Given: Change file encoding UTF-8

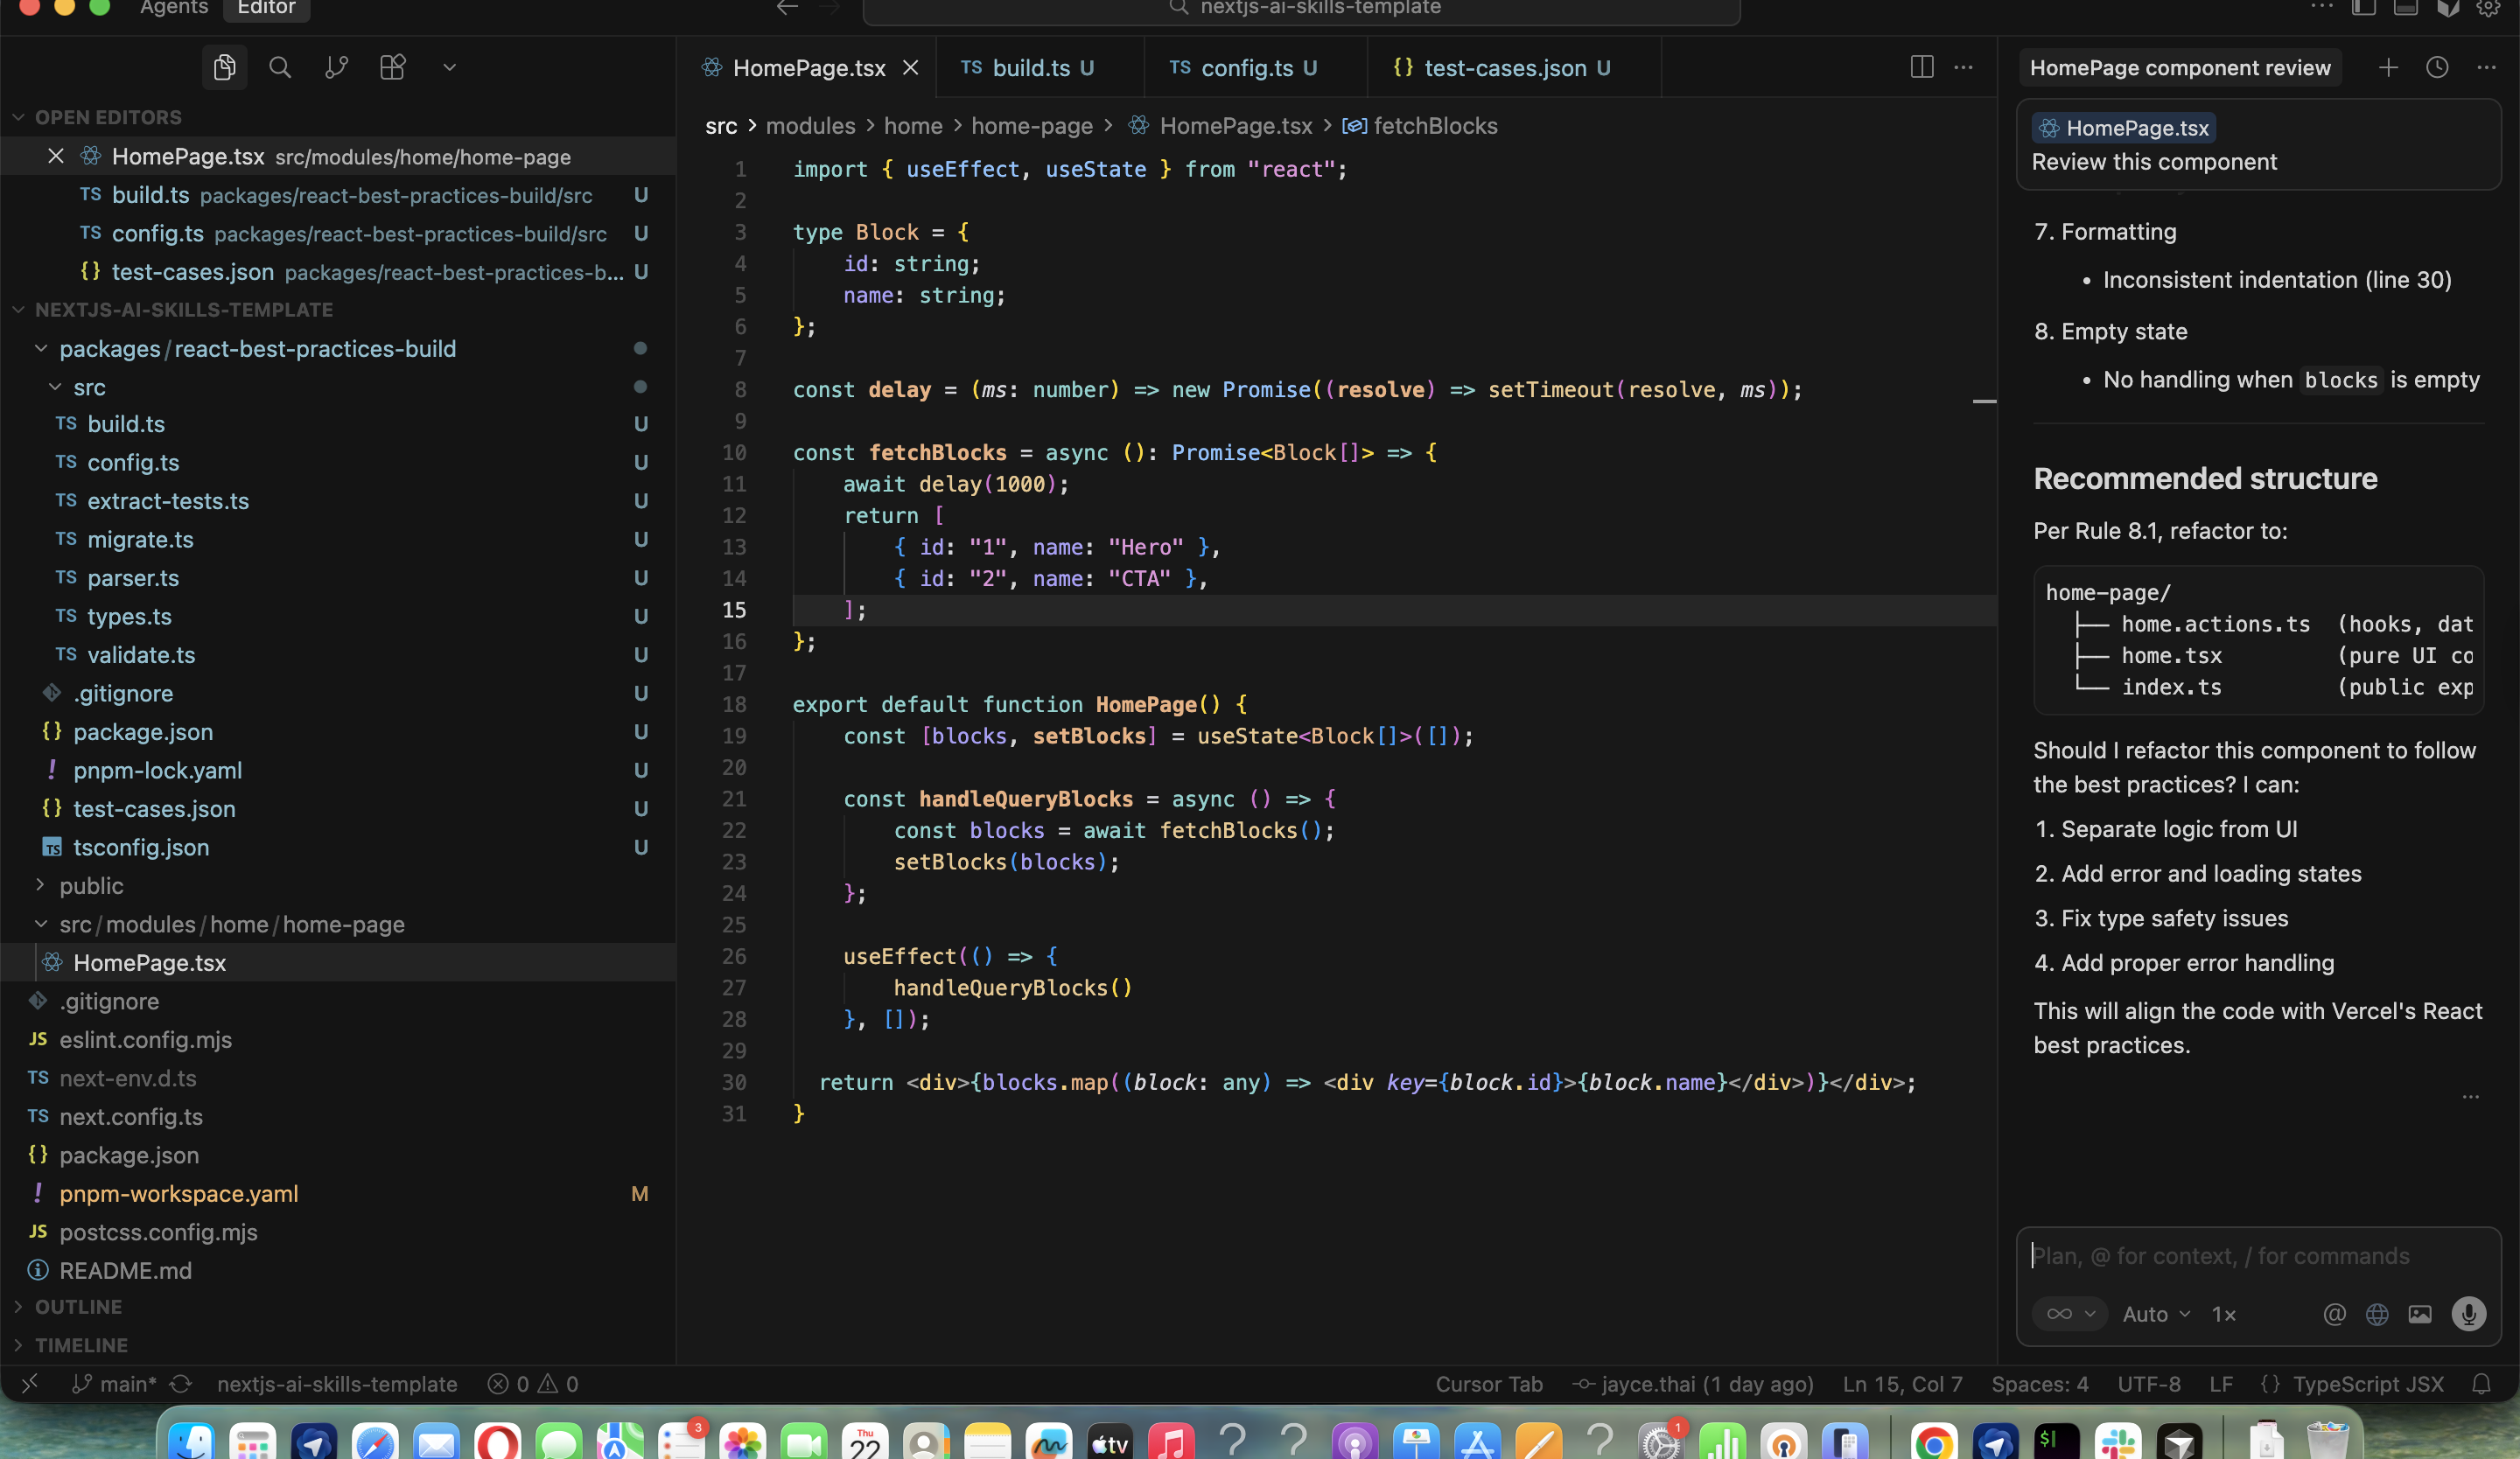Looking at the screenshot, I should [2149, 1384].
